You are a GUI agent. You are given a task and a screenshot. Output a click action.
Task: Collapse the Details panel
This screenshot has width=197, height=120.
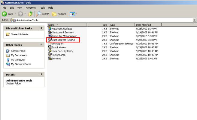tap(41, 74)
